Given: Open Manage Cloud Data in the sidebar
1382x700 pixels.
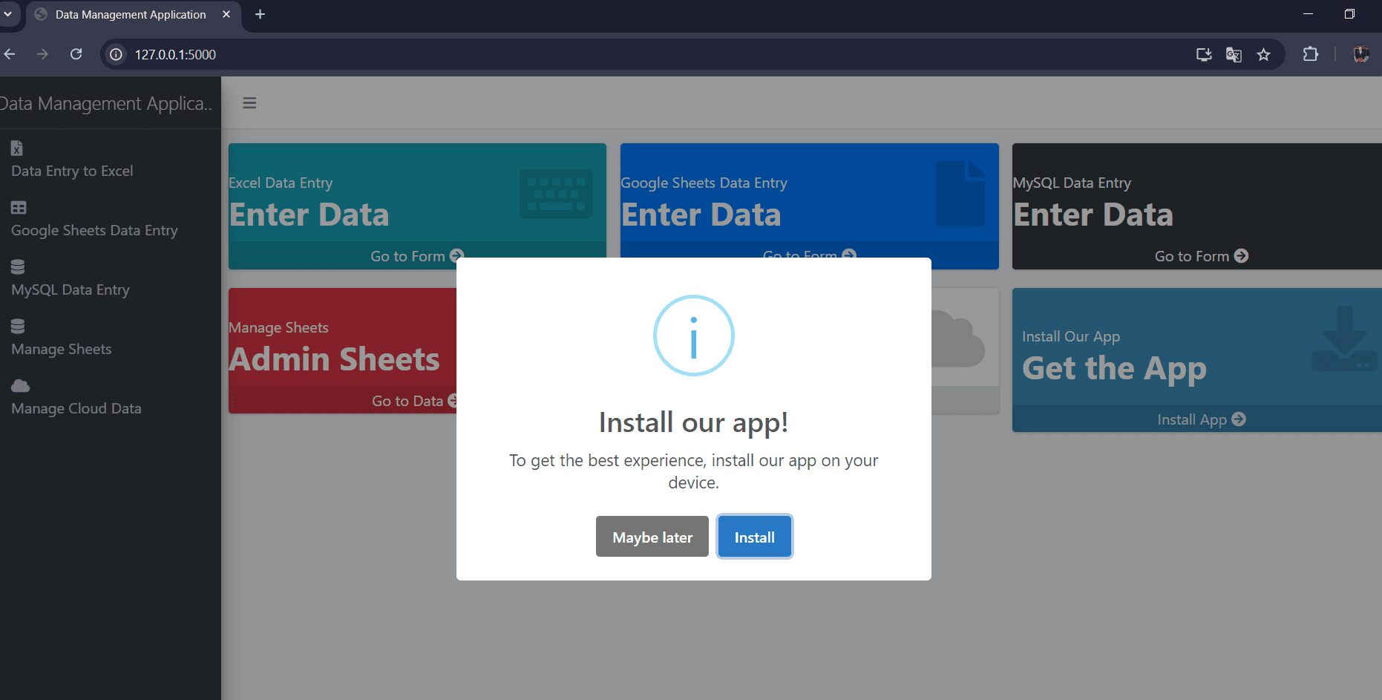Looking at the screenshot, I should pyautogui.click(x=76, y=408).
